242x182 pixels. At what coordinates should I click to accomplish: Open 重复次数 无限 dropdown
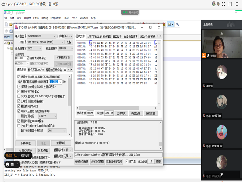[x=68, y=156]
